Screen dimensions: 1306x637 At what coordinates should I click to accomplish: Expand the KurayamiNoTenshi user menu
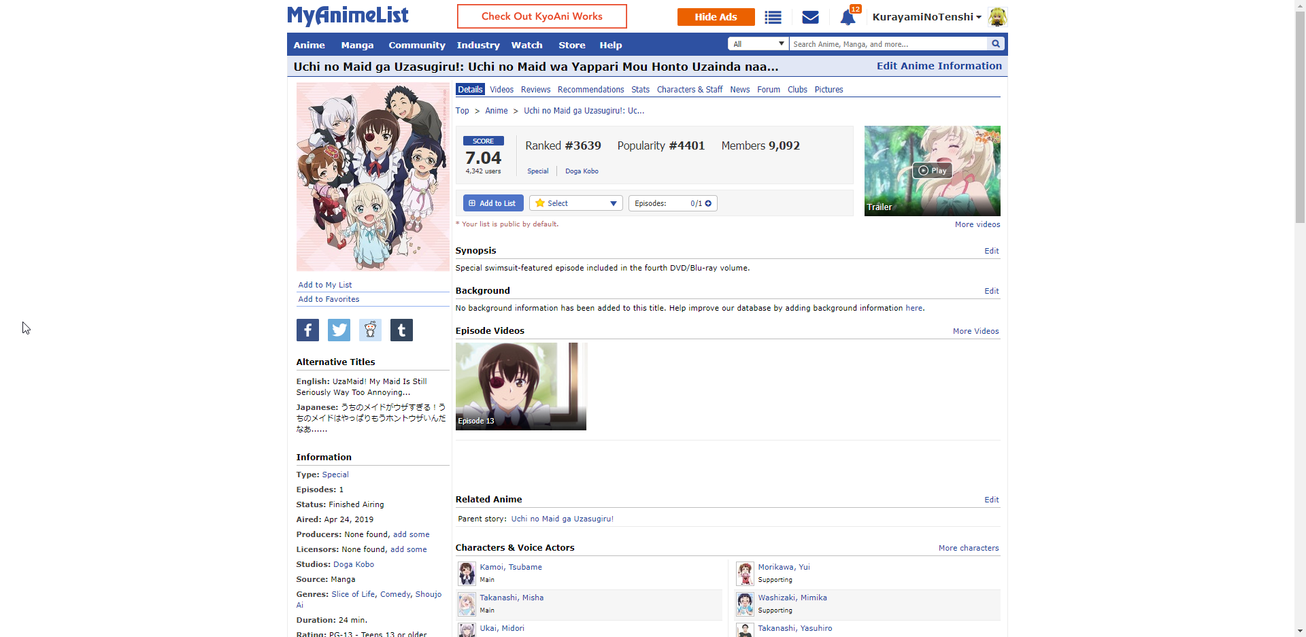tap(926, 17)
